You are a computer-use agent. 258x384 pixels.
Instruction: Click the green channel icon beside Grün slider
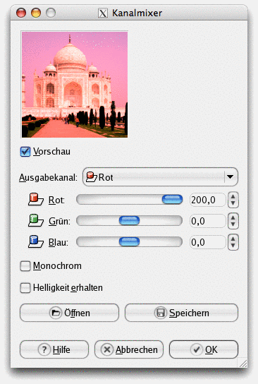coord(36,220)
